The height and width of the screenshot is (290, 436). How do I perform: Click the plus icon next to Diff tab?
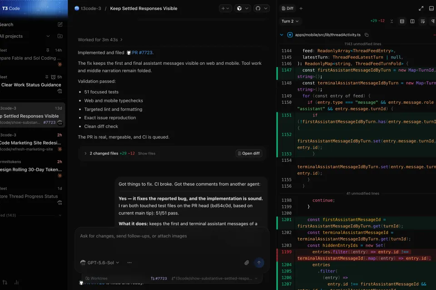coord(301,8)
